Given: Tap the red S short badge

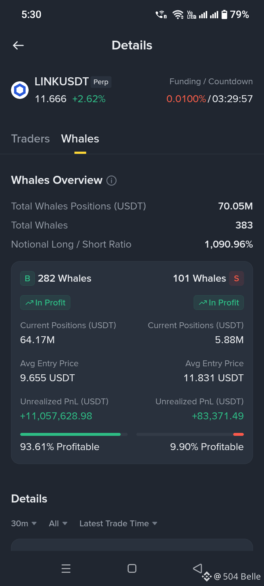Looking at the screenshot, I should tap(236, 278).
